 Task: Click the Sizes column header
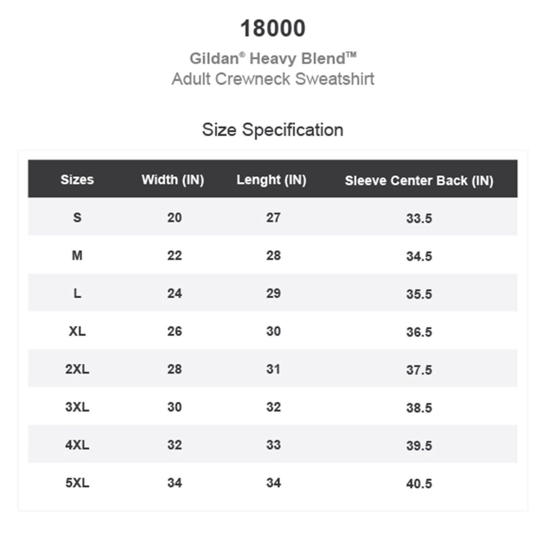77,180
